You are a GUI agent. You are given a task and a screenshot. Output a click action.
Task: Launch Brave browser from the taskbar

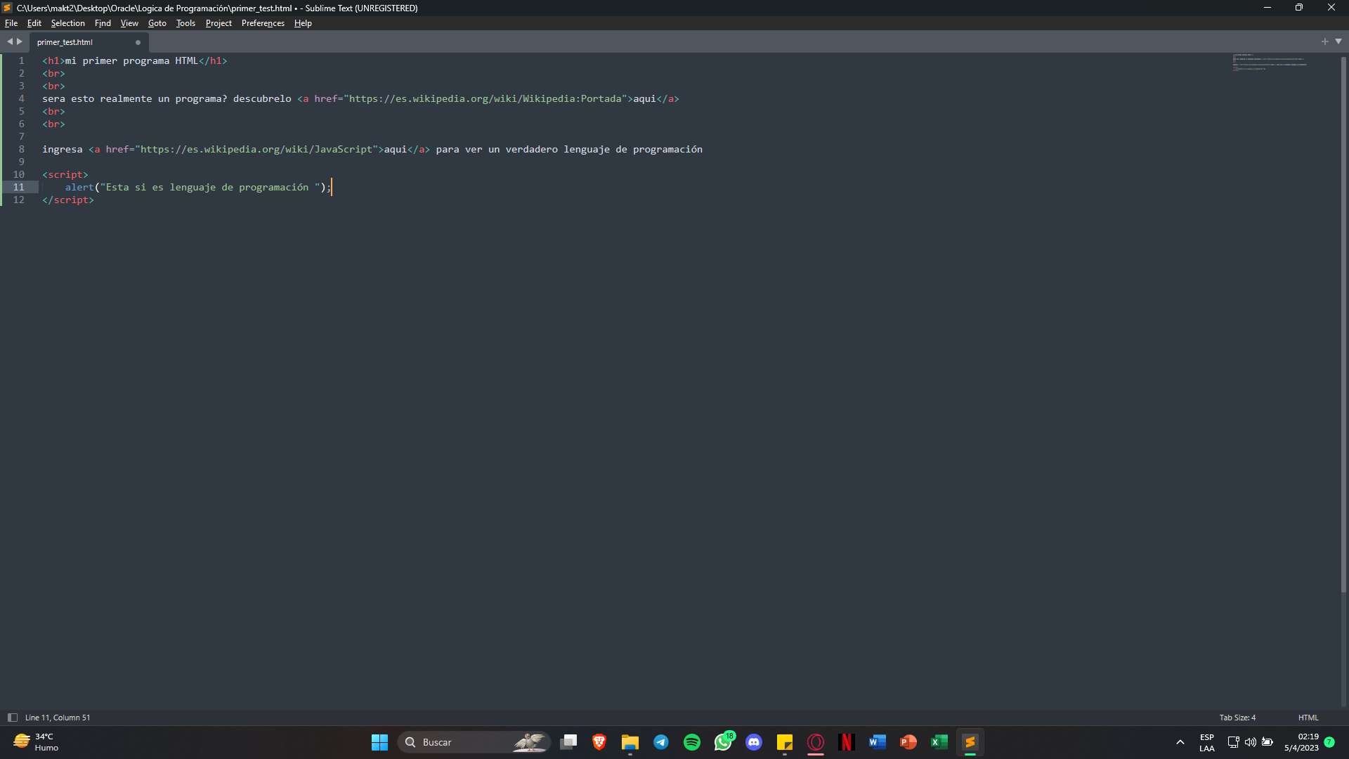599,742
